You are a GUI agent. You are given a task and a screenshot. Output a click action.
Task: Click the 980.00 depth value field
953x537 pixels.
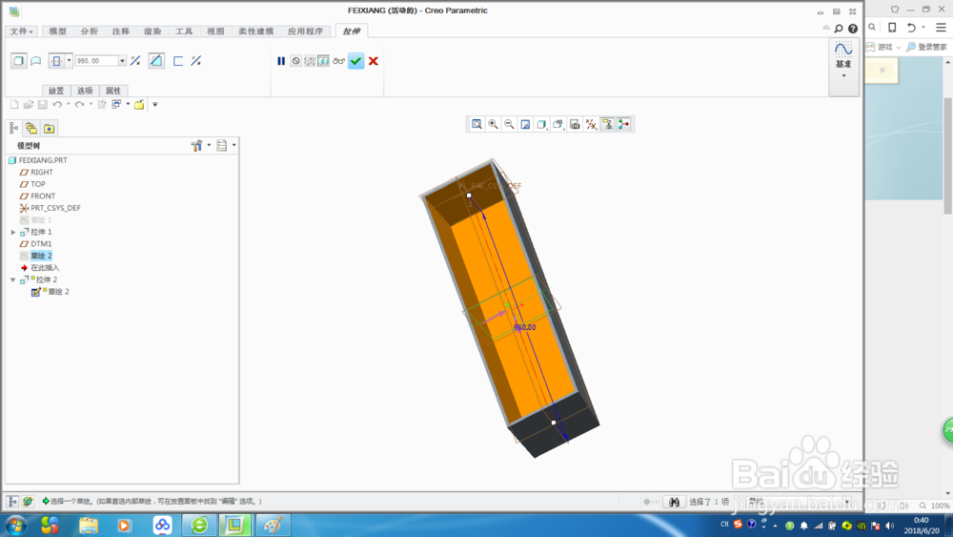click(96, 61)
